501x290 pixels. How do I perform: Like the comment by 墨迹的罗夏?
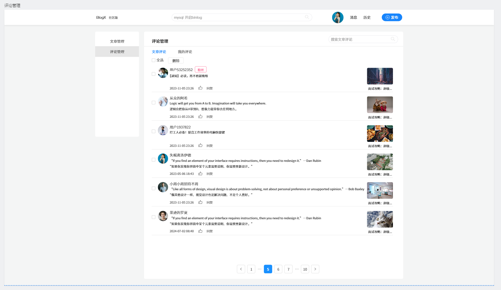(200, 231)
